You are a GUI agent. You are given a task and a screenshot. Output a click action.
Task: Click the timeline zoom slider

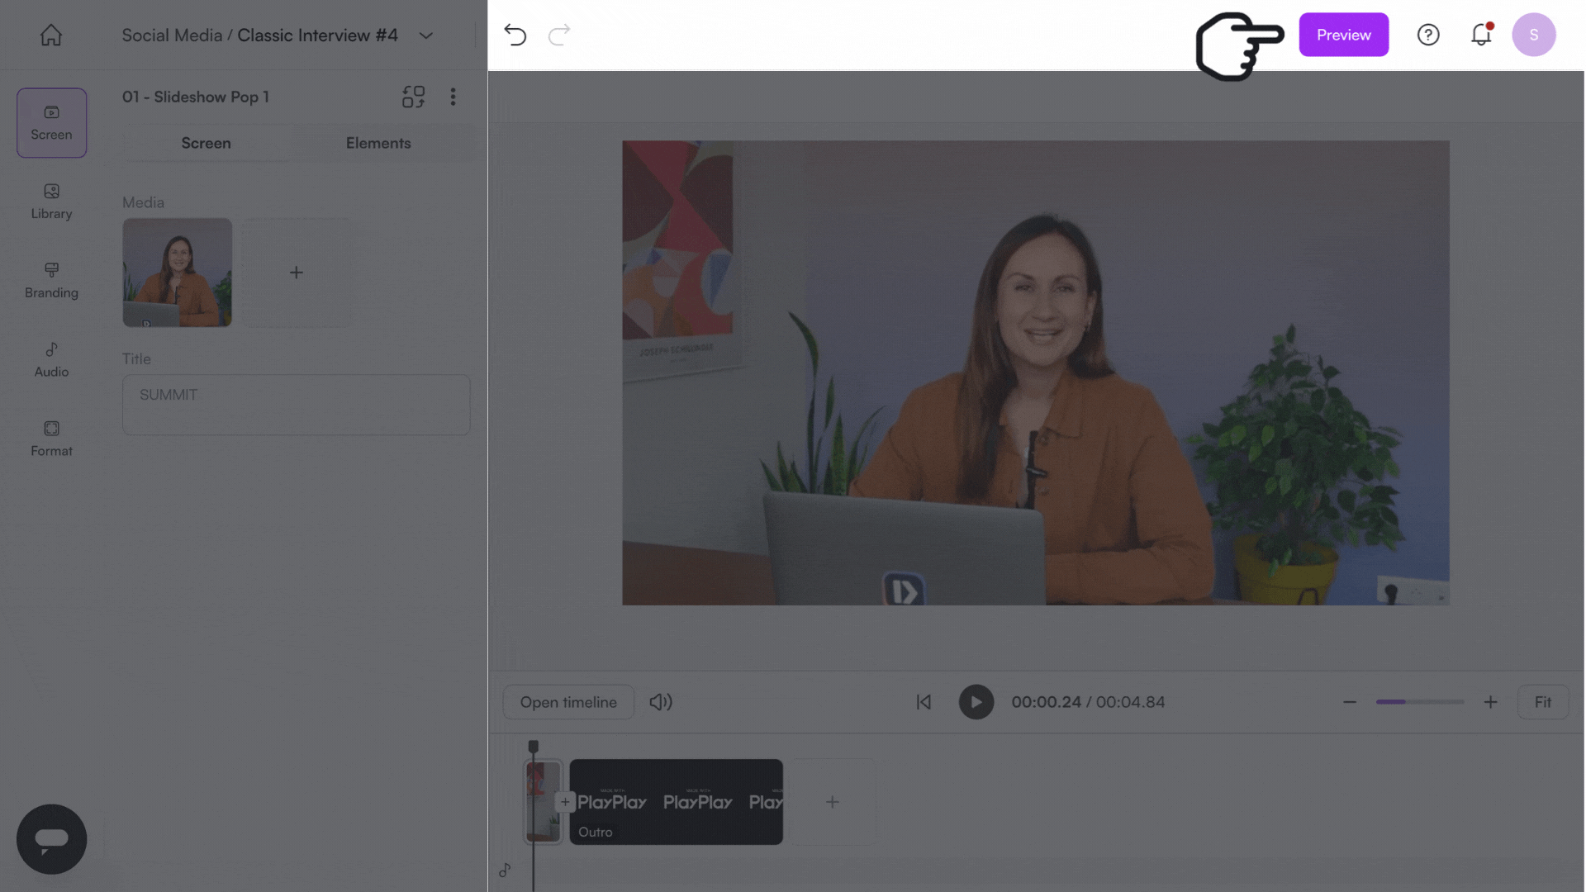(x=1419, y=702)
